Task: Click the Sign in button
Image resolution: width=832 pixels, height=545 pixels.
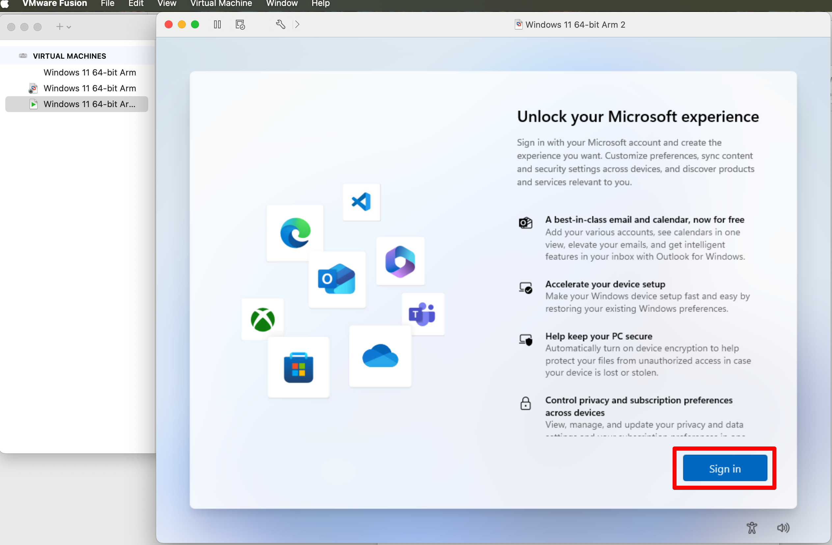Action: pyautogui.click(x=725, y=469)
